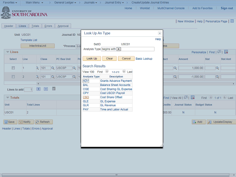Close the Look Up An Type dialog
This screenshot has height=177, width=236.
pos(160,33)
